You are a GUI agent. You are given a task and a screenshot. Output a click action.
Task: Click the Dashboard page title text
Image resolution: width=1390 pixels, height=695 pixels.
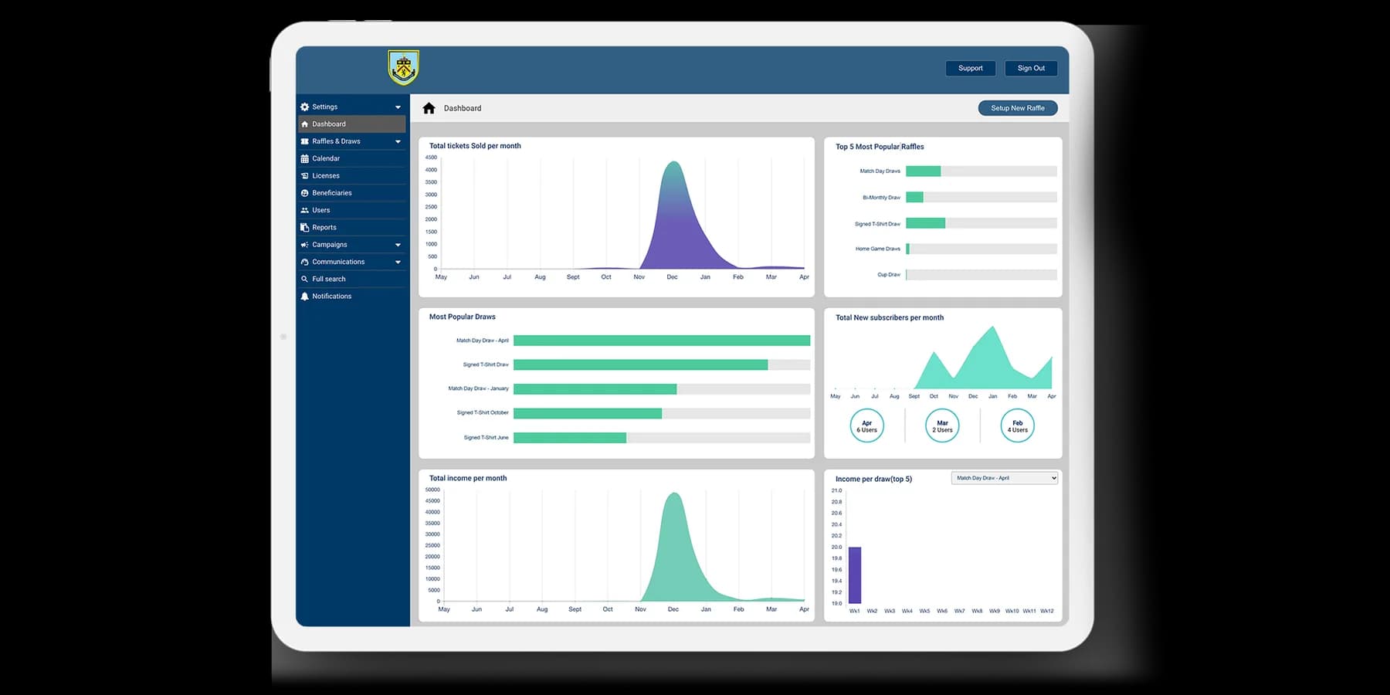463,108
